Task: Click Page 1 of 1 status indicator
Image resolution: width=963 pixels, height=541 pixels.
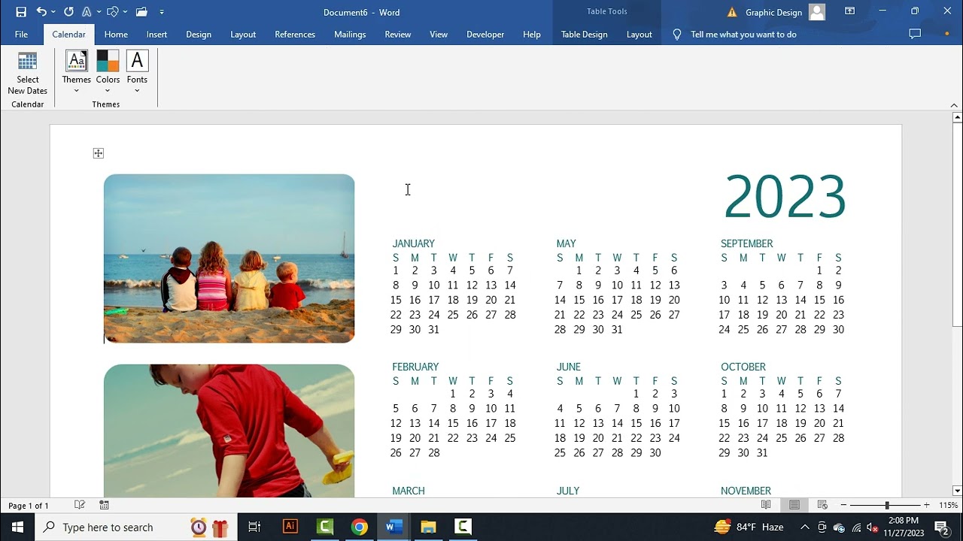Action: tap(29, 506)
